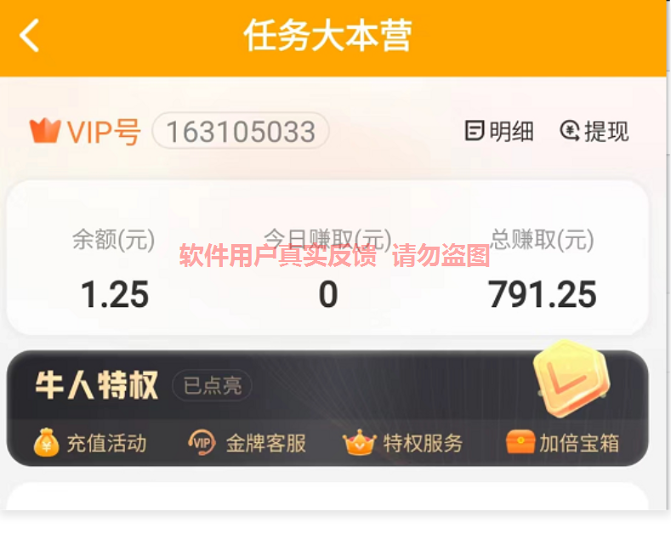Open the 加倍宝箱 treasure chest icon
The height and width of the screenshot is (557, 671).
(520, 442)
